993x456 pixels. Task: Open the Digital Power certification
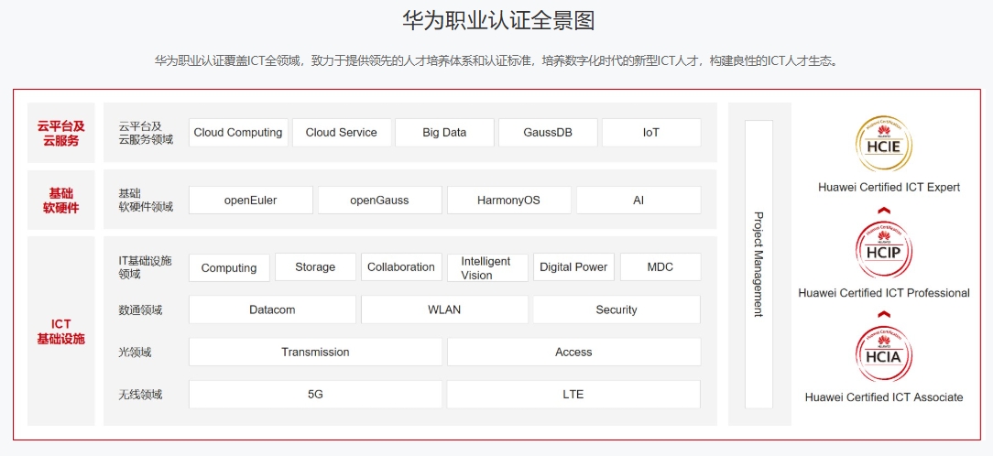(x=573, y=267)
